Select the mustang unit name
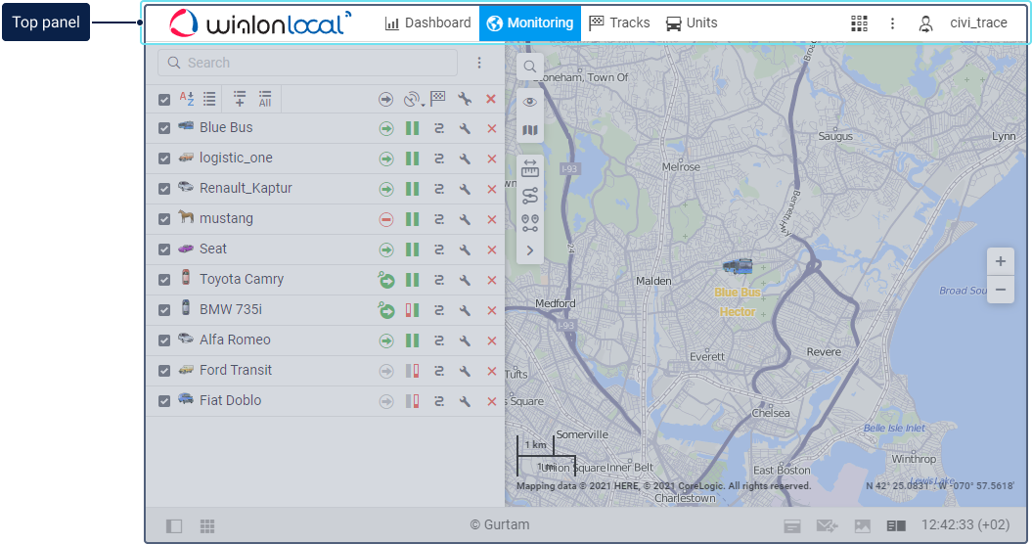Screen dimensions: 1032x544 pyautogui.click(x=226, y=218)
